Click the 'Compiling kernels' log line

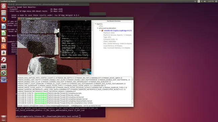(x=50, y=93)
